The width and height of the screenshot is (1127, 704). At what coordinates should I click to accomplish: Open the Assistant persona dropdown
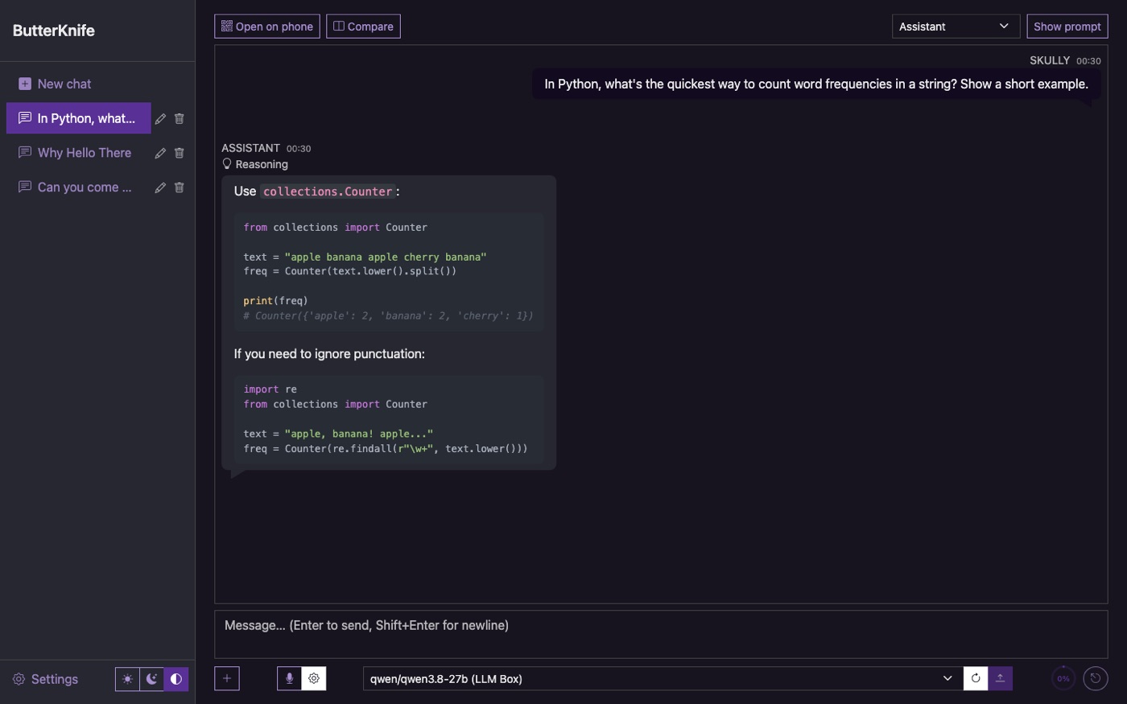tap(956, 27)
